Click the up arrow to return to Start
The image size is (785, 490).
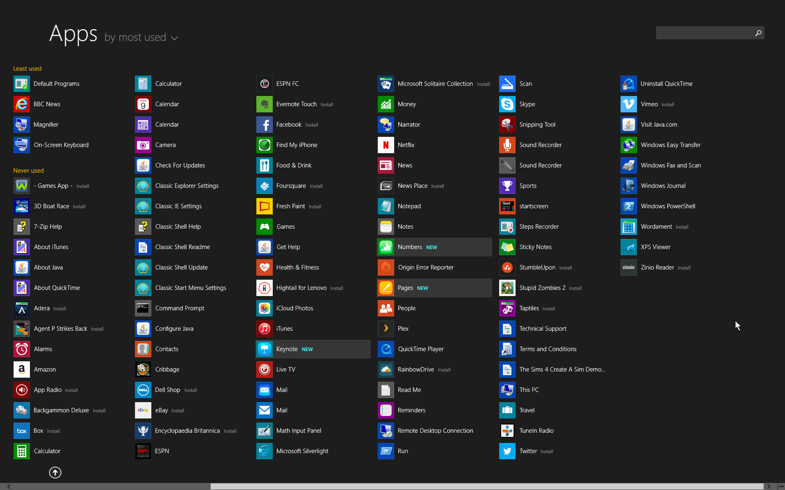[55, 472]
